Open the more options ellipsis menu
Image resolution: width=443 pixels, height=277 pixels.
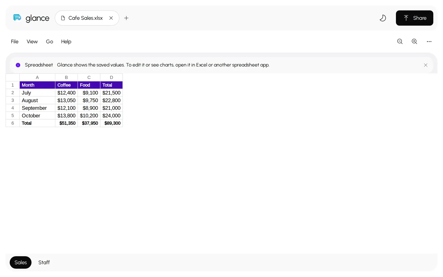pyautogui.click(x=429, y=42)
